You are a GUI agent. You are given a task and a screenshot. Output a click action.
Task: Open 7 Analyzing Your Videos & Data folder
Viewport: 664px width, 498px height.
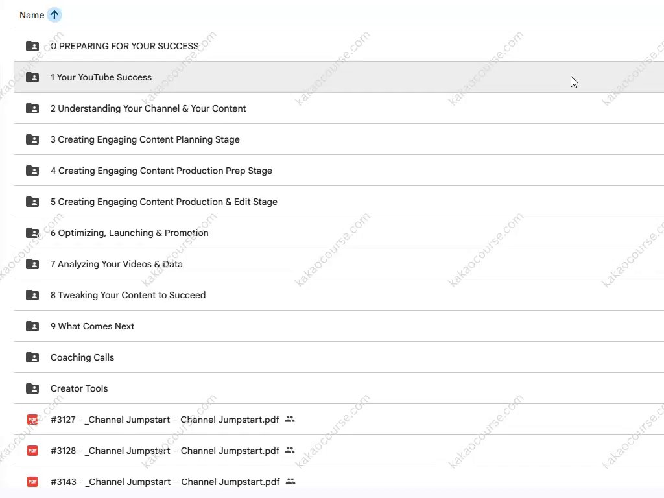tap(117, 264)
